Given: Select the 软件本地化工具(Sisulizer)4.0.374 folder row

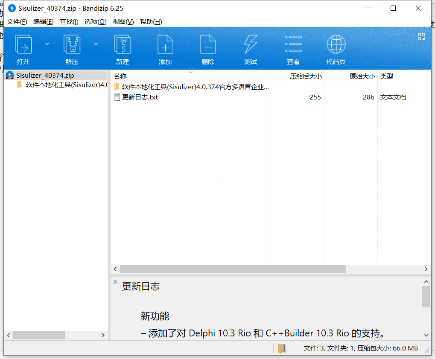Looking at the screenshot, I should click(x=196, y=87).
